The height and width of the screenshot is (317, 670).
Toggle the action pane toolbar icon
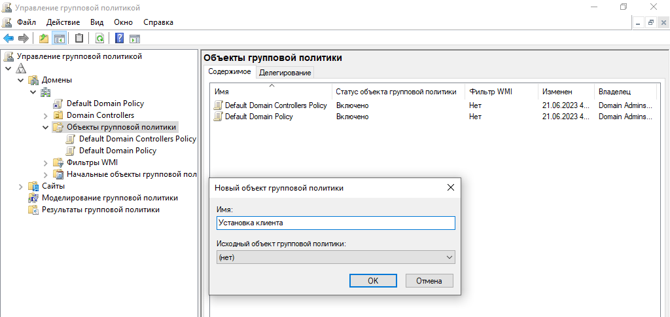pos(135,39)
